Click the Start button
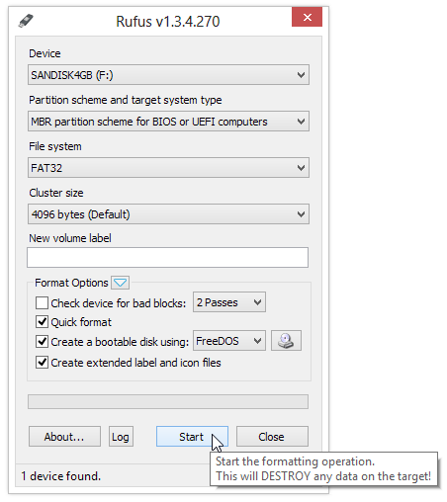 coord(192,437)
